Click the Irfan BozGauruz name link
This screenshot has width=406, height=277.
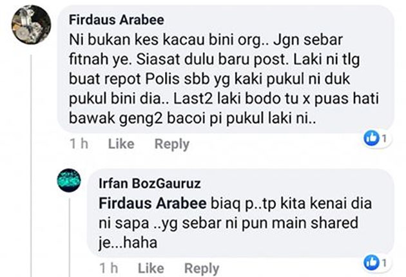coord(150,184)
